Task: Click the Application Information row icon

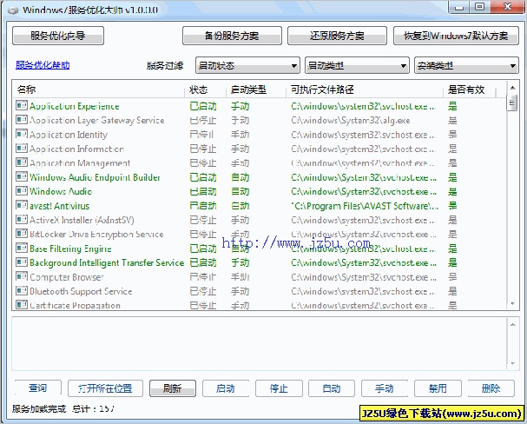Action: 22,149
